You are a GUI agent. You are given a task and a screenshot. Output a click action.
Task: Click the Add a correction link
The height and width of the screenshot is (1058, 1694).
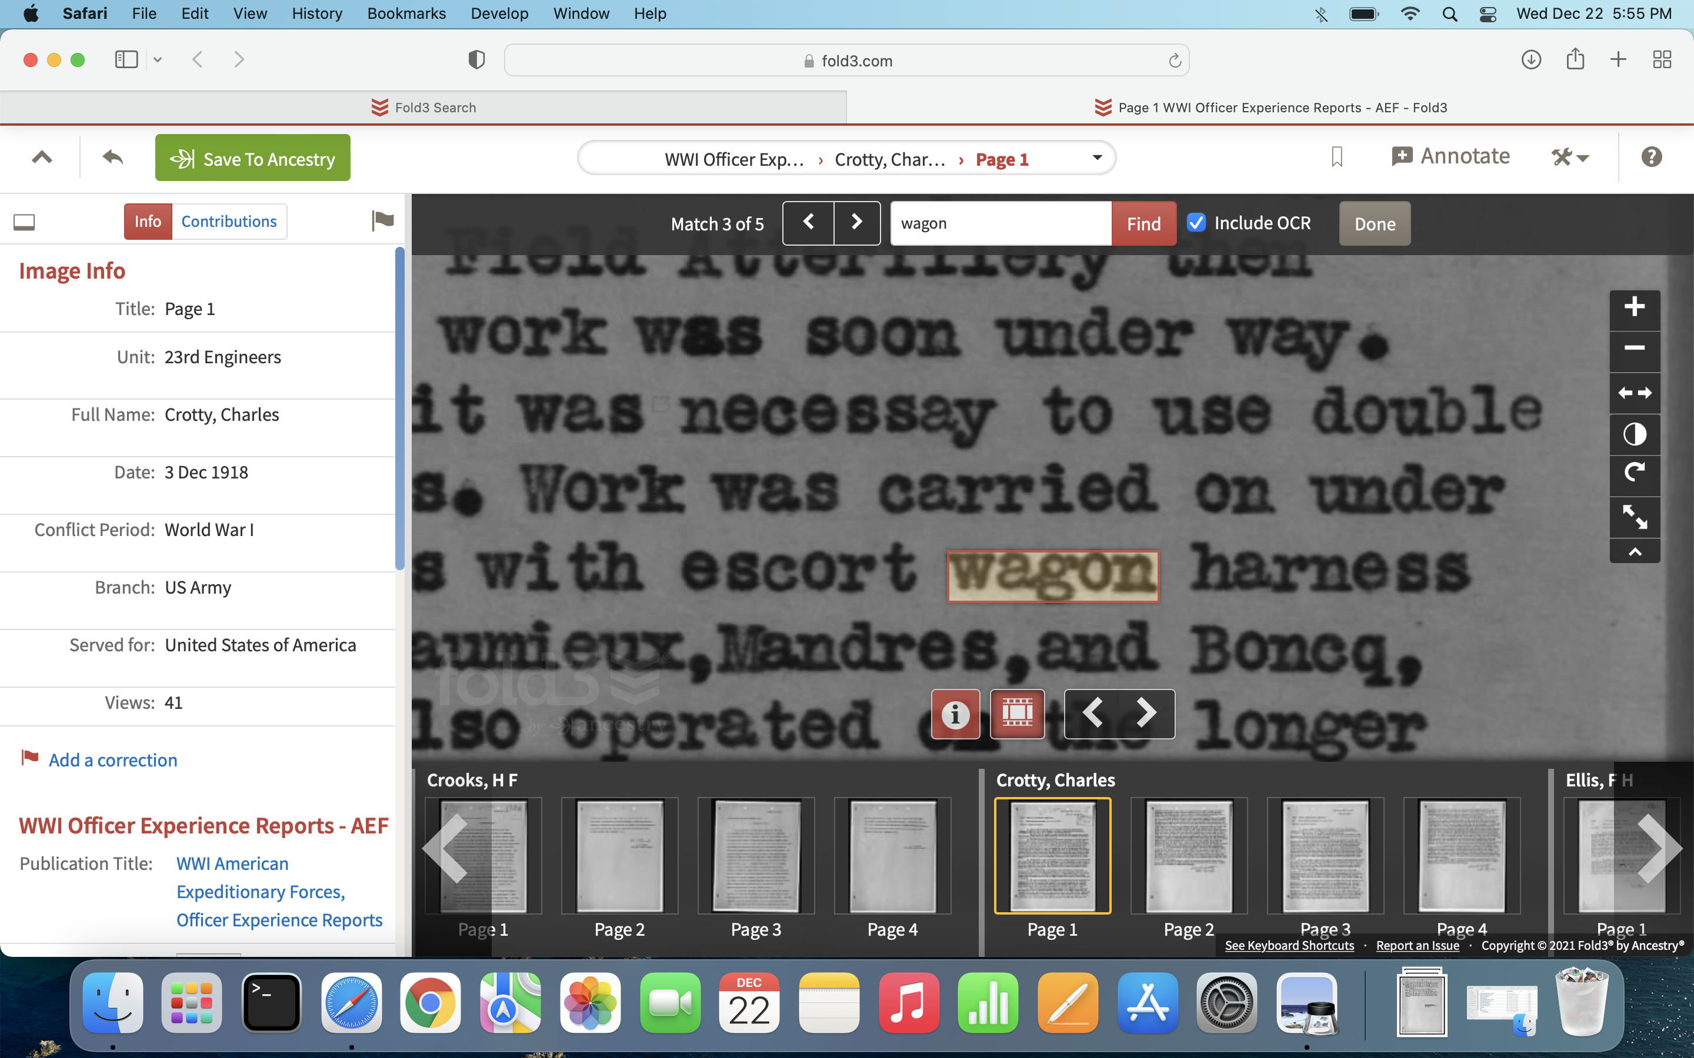click(x=113, y=760)
